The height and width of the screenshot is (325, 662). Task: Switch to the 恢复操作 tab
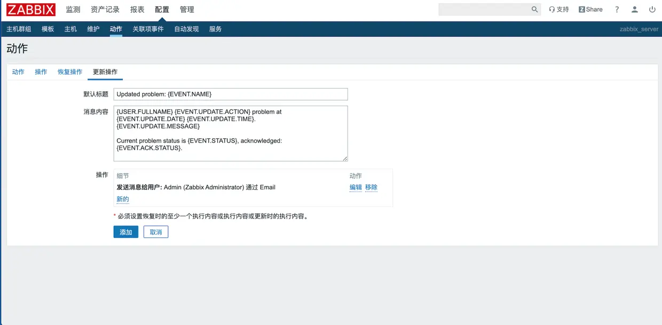pos(69,72)
